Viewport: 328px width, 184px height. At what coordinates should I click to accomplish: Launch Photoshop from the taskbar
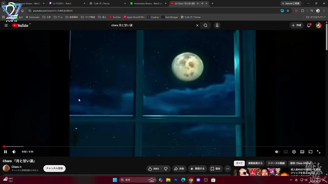click(x=176, y=180)
